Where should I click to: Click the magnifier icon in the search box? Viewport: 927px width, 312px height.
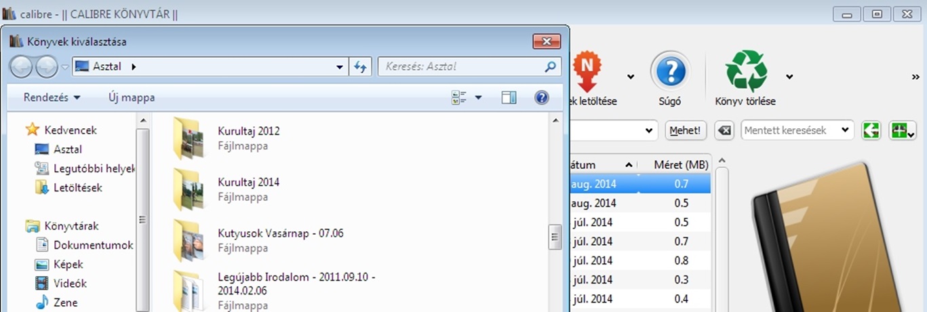coord(551,66)
